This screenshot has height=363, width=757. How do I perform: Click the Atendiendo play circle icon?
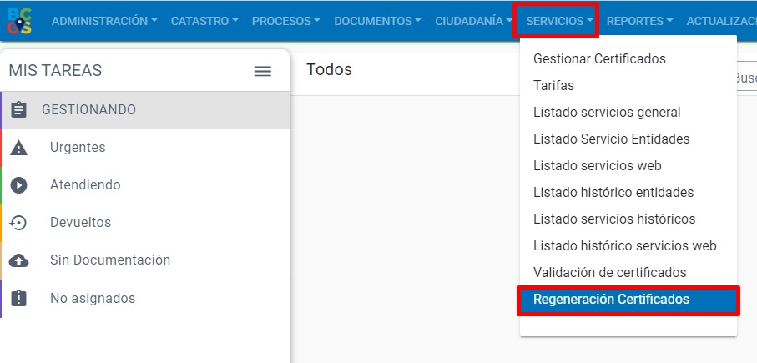click(19, 185)
